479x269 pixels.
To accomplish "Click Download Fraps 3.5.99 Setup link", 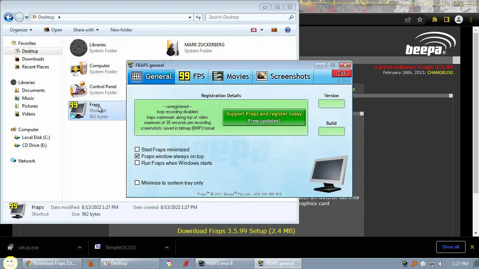I will click(x=236, y=231).
